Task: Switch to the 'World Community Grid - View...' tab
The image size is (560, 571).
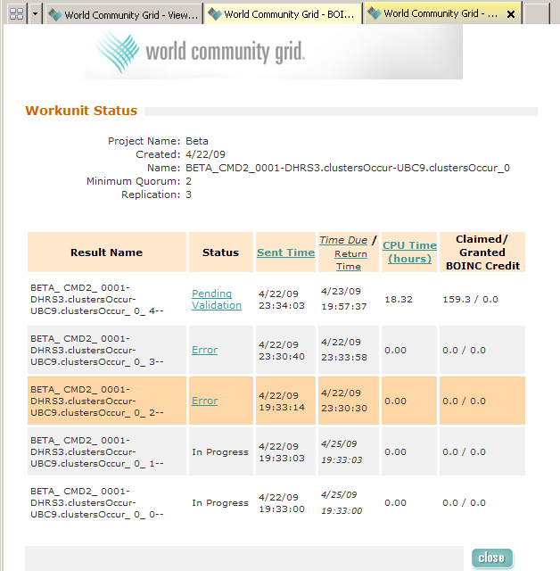Action: (123, 14)
